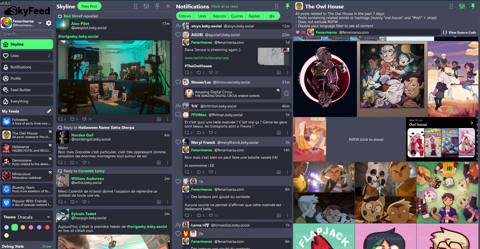This screenshot has height=249, width=480.
Task: Expand Ideas for you Owl house chevron
Action: tap(472, 123)
